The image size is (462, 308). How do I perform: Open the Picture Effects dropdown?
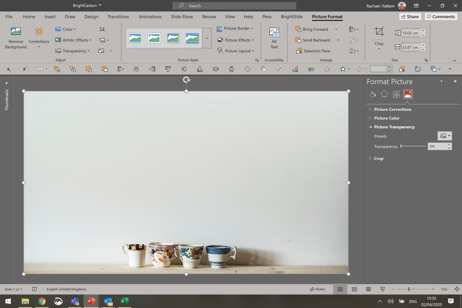coord(236,40)
